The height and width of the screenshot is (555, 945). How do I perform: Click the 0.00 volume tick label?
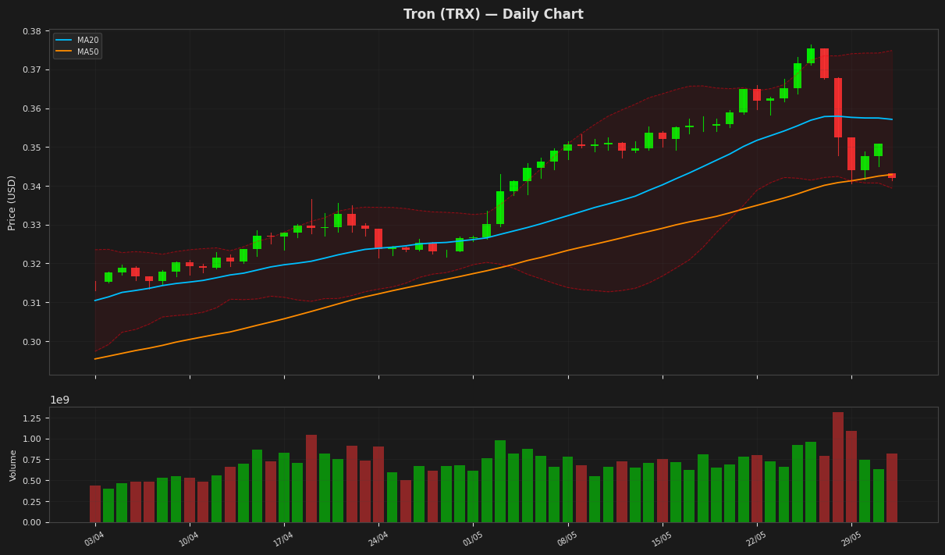pyautogui.click(x=31, y=523)
